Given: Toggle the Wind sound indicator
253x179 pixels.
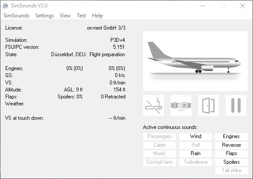Looking at the screenshot, I should (x=195, y=136).
